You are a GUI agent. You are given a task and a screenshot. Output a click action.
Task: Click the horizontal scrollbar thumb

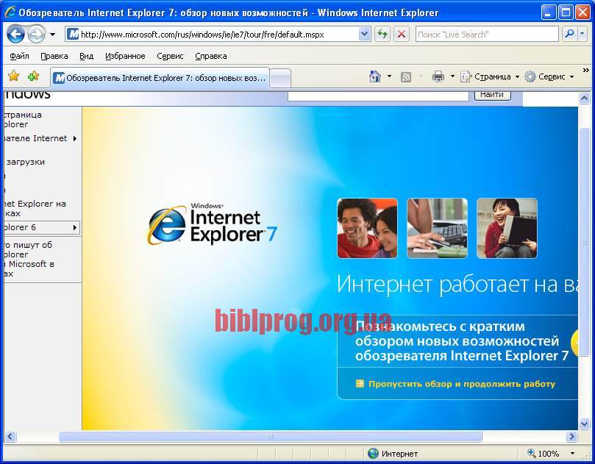270,437
